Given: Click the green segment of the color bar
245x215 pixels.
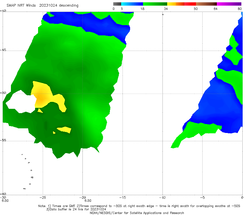Looking at the screenshot, I should tap(155, 4).
